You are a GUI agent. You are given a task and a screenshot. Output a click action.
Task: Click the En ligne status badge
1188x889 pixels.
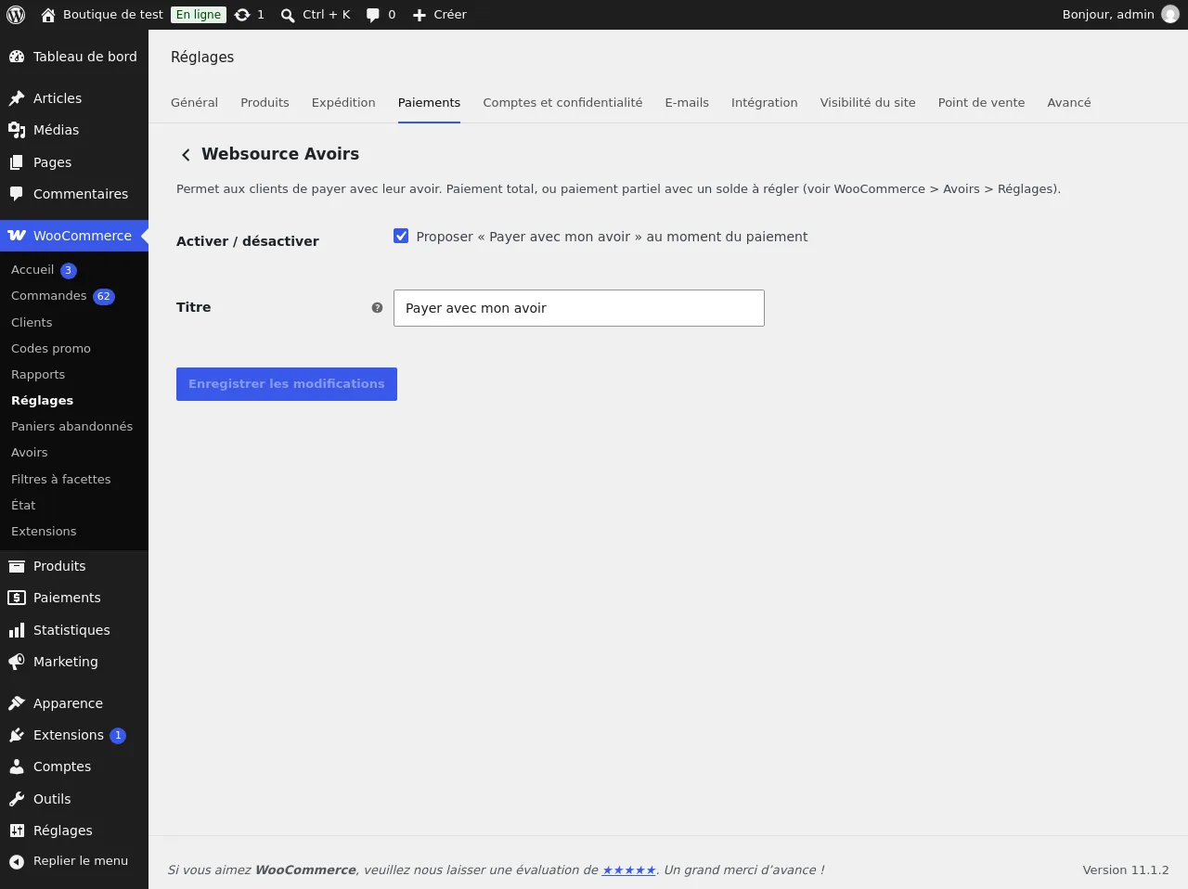[x=199, y=15]
